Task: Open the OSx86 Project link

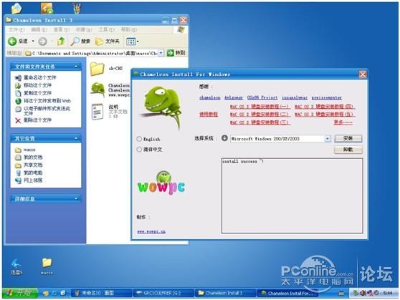Action: click(x=262, y=97)
